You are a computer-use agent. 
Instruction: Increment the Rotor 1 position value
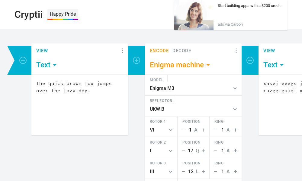pos(203,130)
